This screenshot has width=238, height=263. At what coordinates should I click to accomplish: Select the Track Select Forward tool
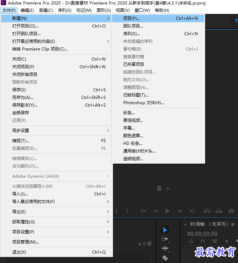click(x=165, y=239)
